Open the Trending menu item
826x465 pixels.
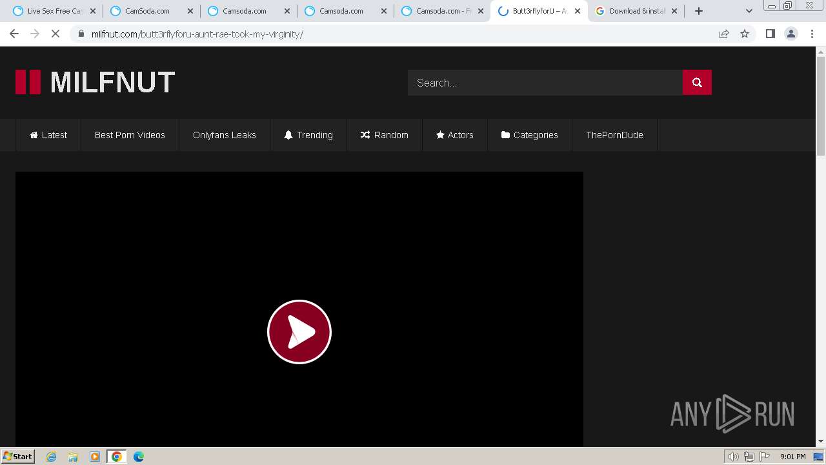[x=308, y=135]
